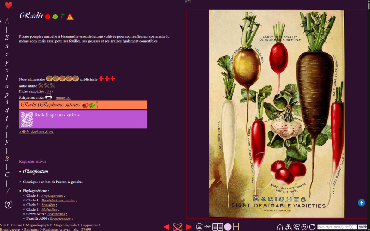Click the red fruit icon beside Radis title
This screenshot has width=370, height=231.
48,17
